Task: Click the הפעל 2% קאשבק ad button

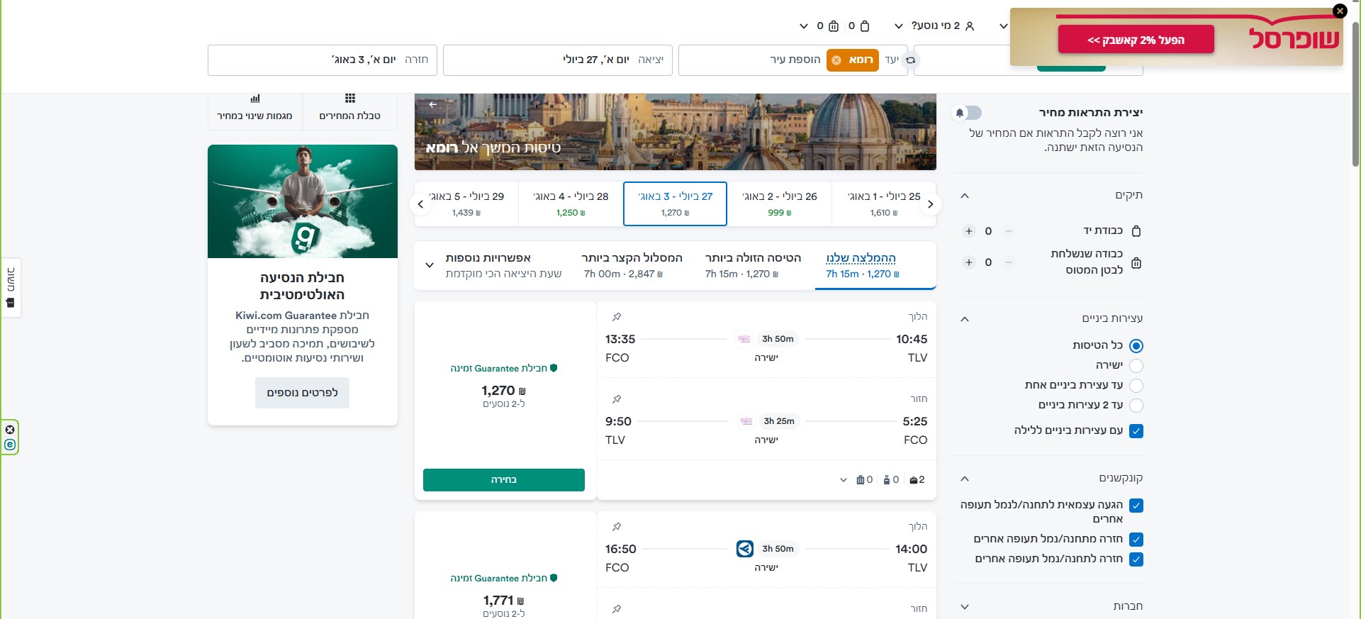Action: pos(1136,40)
